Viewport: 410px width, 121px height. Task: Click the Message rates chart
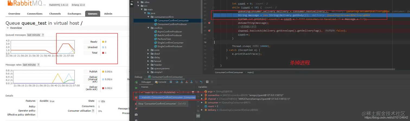[44, 77]
